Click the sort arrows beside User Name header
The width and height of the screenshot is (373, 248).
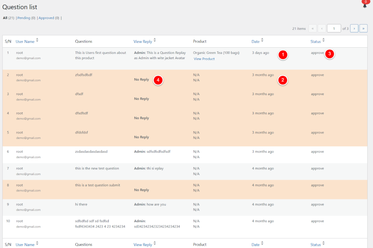click(37, 40)
